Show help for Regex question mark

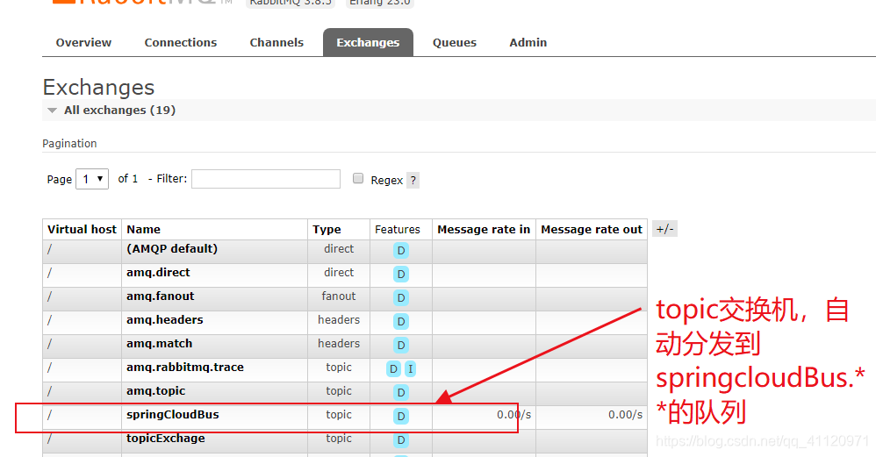pyautogui.click(x=413, y=180)
